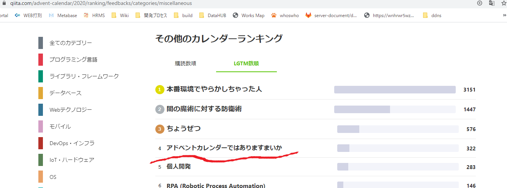Switch to the 購読数順 tab
The height and width of the screenshot is (188, 507).
click(185, 63)
